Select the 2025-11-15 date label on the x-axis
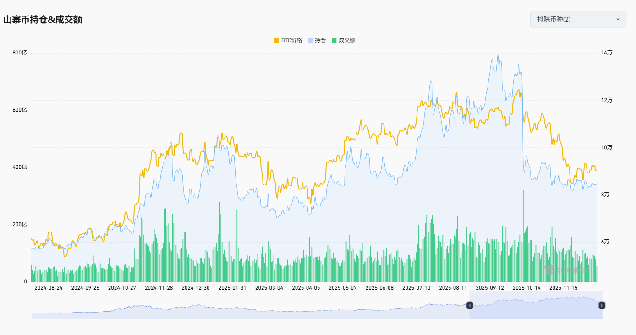 click(x=563, y=288)
